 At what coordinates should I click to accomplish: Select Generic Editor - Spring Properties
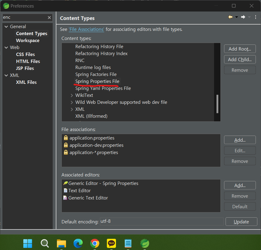click(x=103, y=183)
